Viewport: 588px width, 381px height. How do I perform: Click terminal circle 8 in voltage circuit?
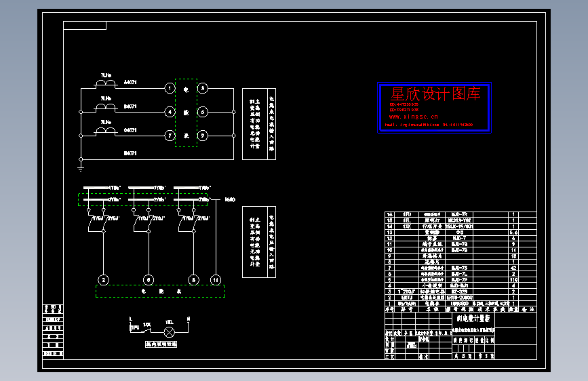pyautogui.click(x=193, y=280)
